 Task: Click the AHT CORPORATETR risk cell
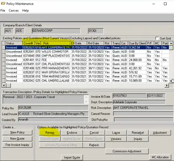click(56, 48)
